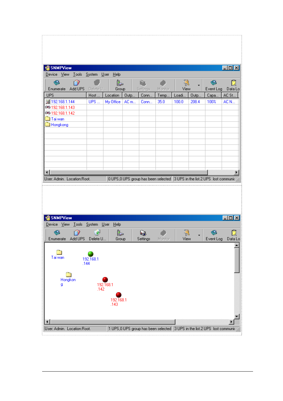Screen dimensions: 283x401
Task: Click lower window vertical scrollbar thumb
Action: pos(237,261)
